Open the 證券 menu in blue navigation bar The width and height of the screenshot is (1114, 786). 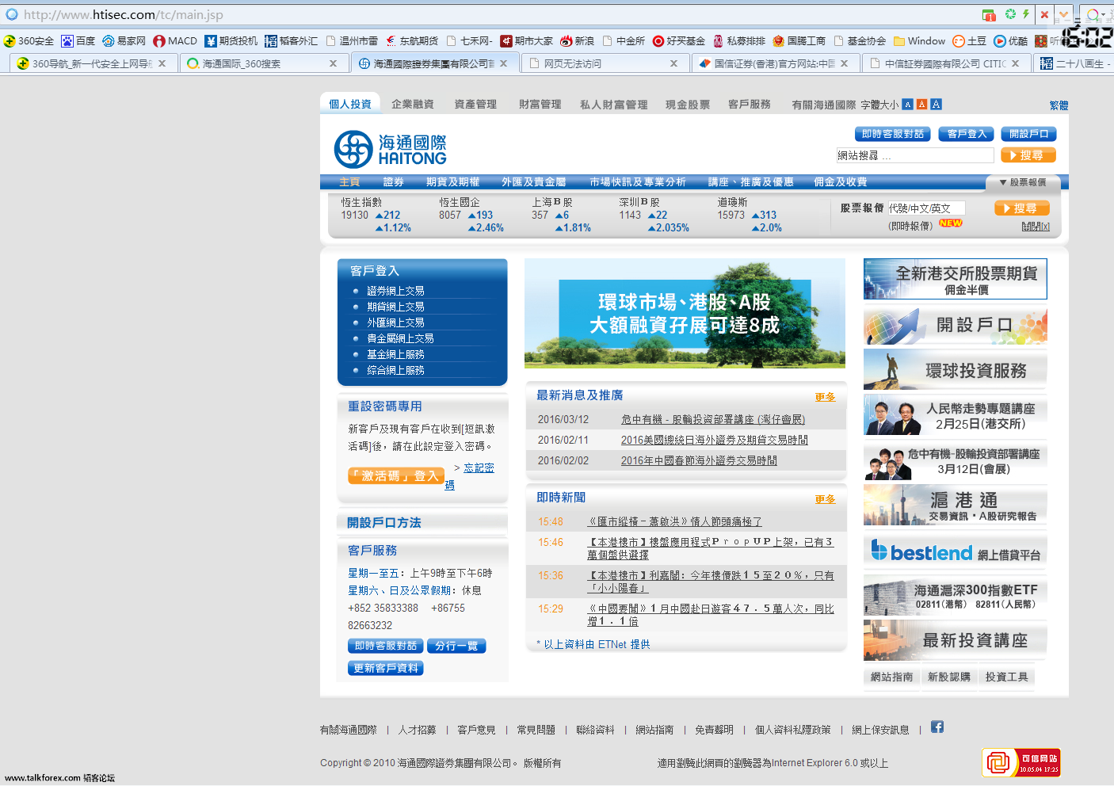tap(394, 182)
